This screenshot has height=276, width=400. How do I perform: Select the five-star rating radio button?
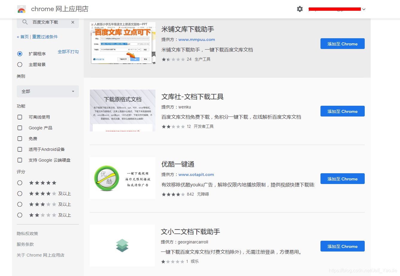coord(20,183)
